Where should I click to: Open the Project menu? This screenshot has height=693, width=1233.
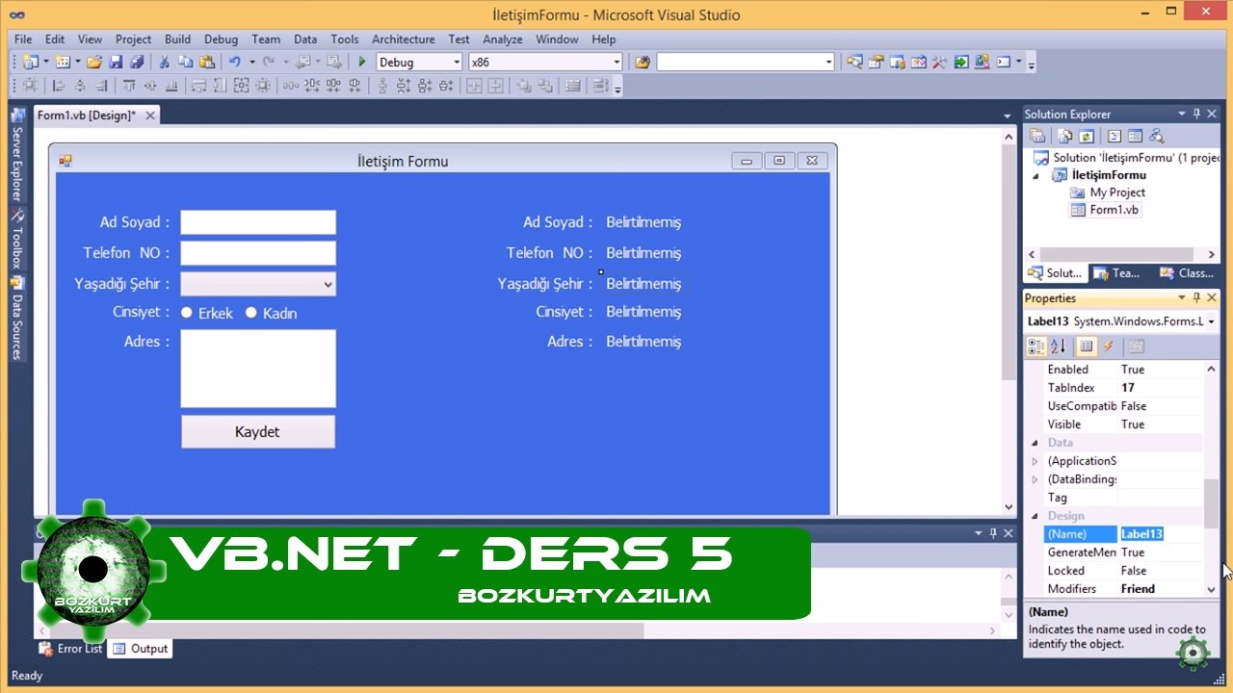[x=133, y=39]
